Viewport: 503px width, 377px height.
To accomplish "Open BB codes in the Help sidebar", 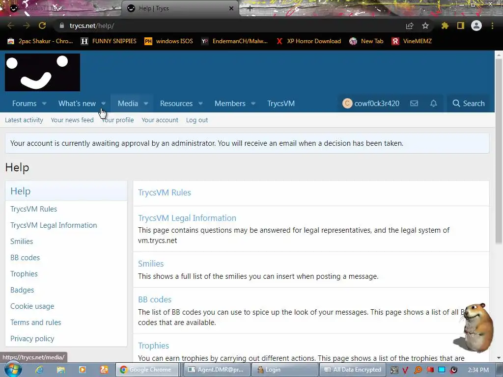I will coord(25,258).
